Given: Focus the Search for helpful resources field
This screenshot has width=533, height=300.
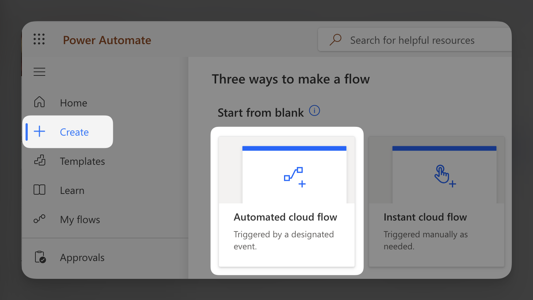Looking at the screenshot, I should (x=412, y=40).
